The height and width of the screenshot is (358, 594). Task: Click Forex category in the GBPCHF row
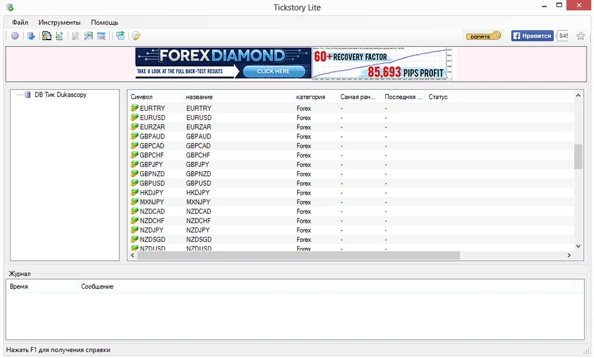(x=304, y=155)
